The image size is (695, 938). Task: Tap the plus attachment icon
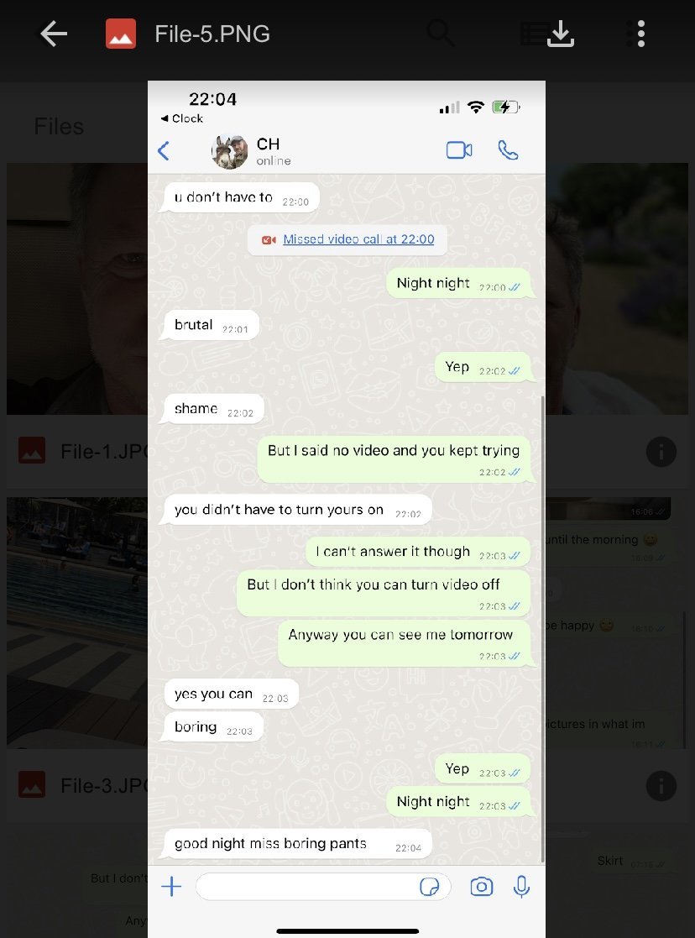[x=171, y=886]
